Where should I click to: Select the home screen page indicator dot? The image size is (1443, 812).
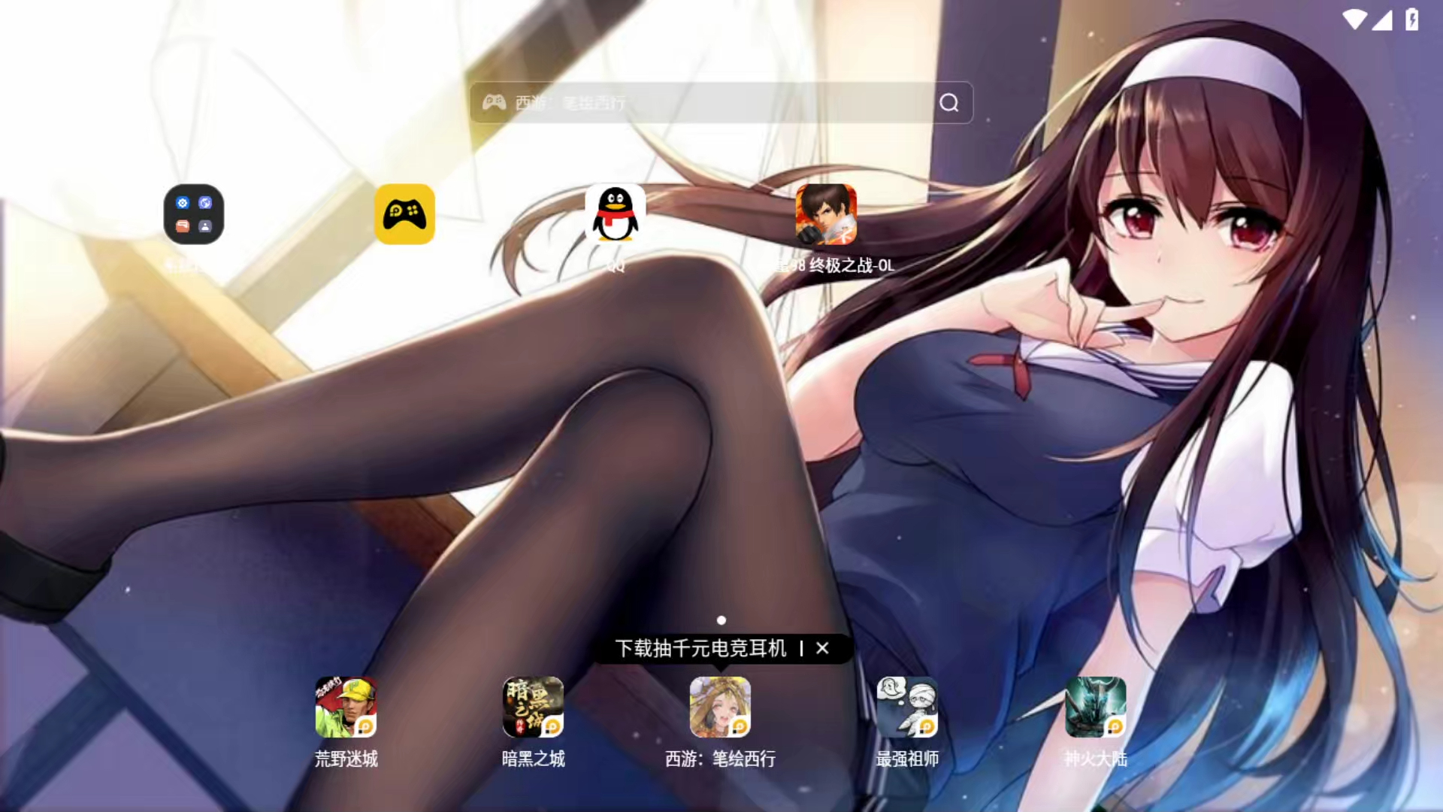pyautogui.click(x=721, y=620)
